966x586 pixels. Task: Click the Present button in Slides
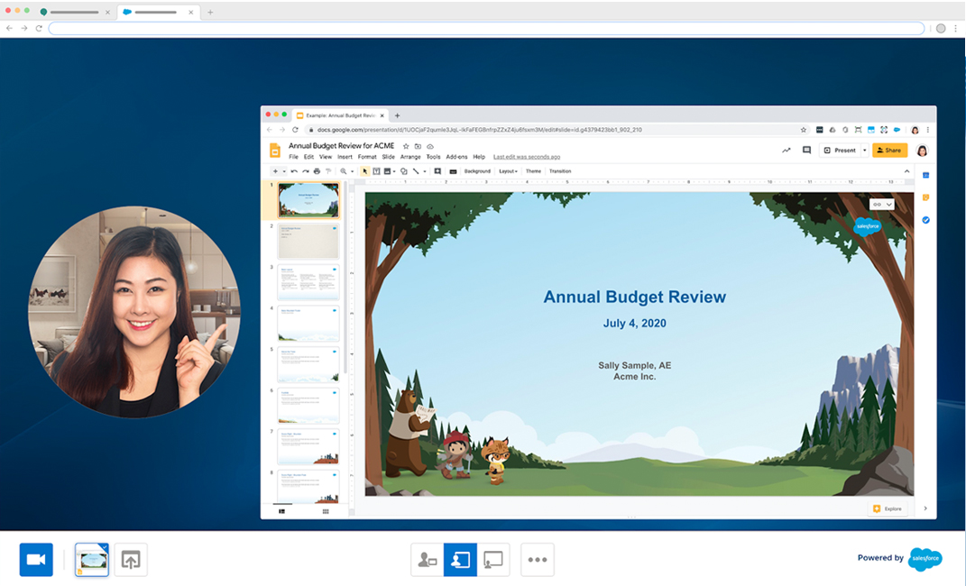click(840, 151)
